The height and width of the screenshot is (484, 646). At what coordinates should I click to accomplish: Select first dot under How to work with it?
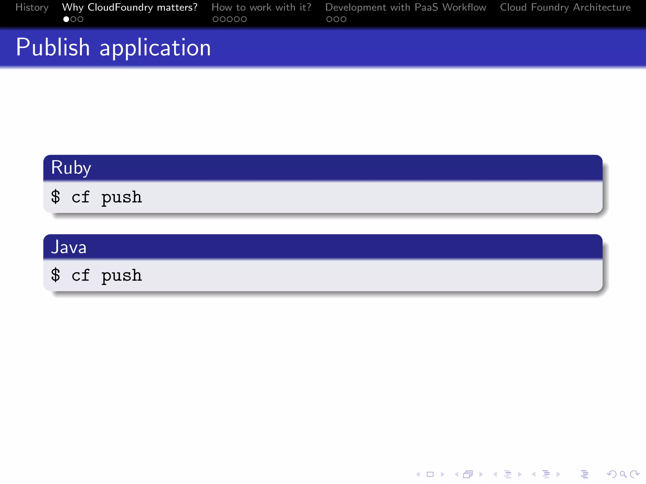216,19
